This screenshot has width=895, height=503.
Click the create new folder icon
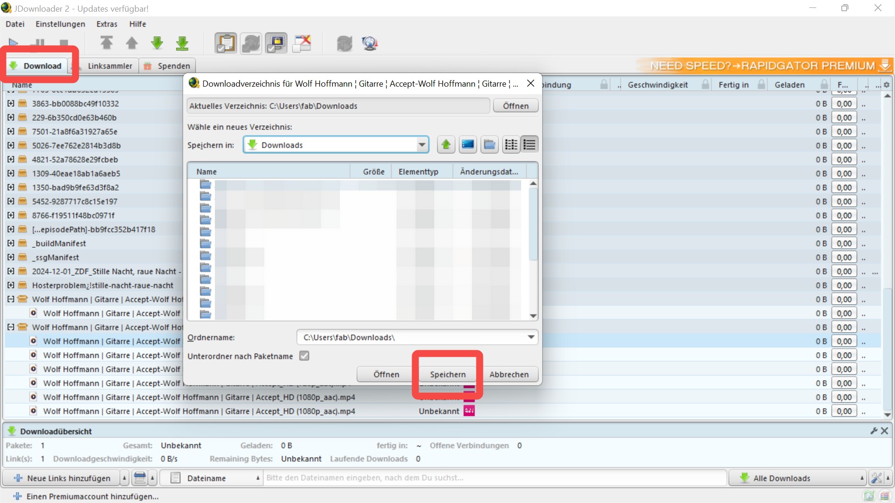pyautogui.click(x=489, y=145)
